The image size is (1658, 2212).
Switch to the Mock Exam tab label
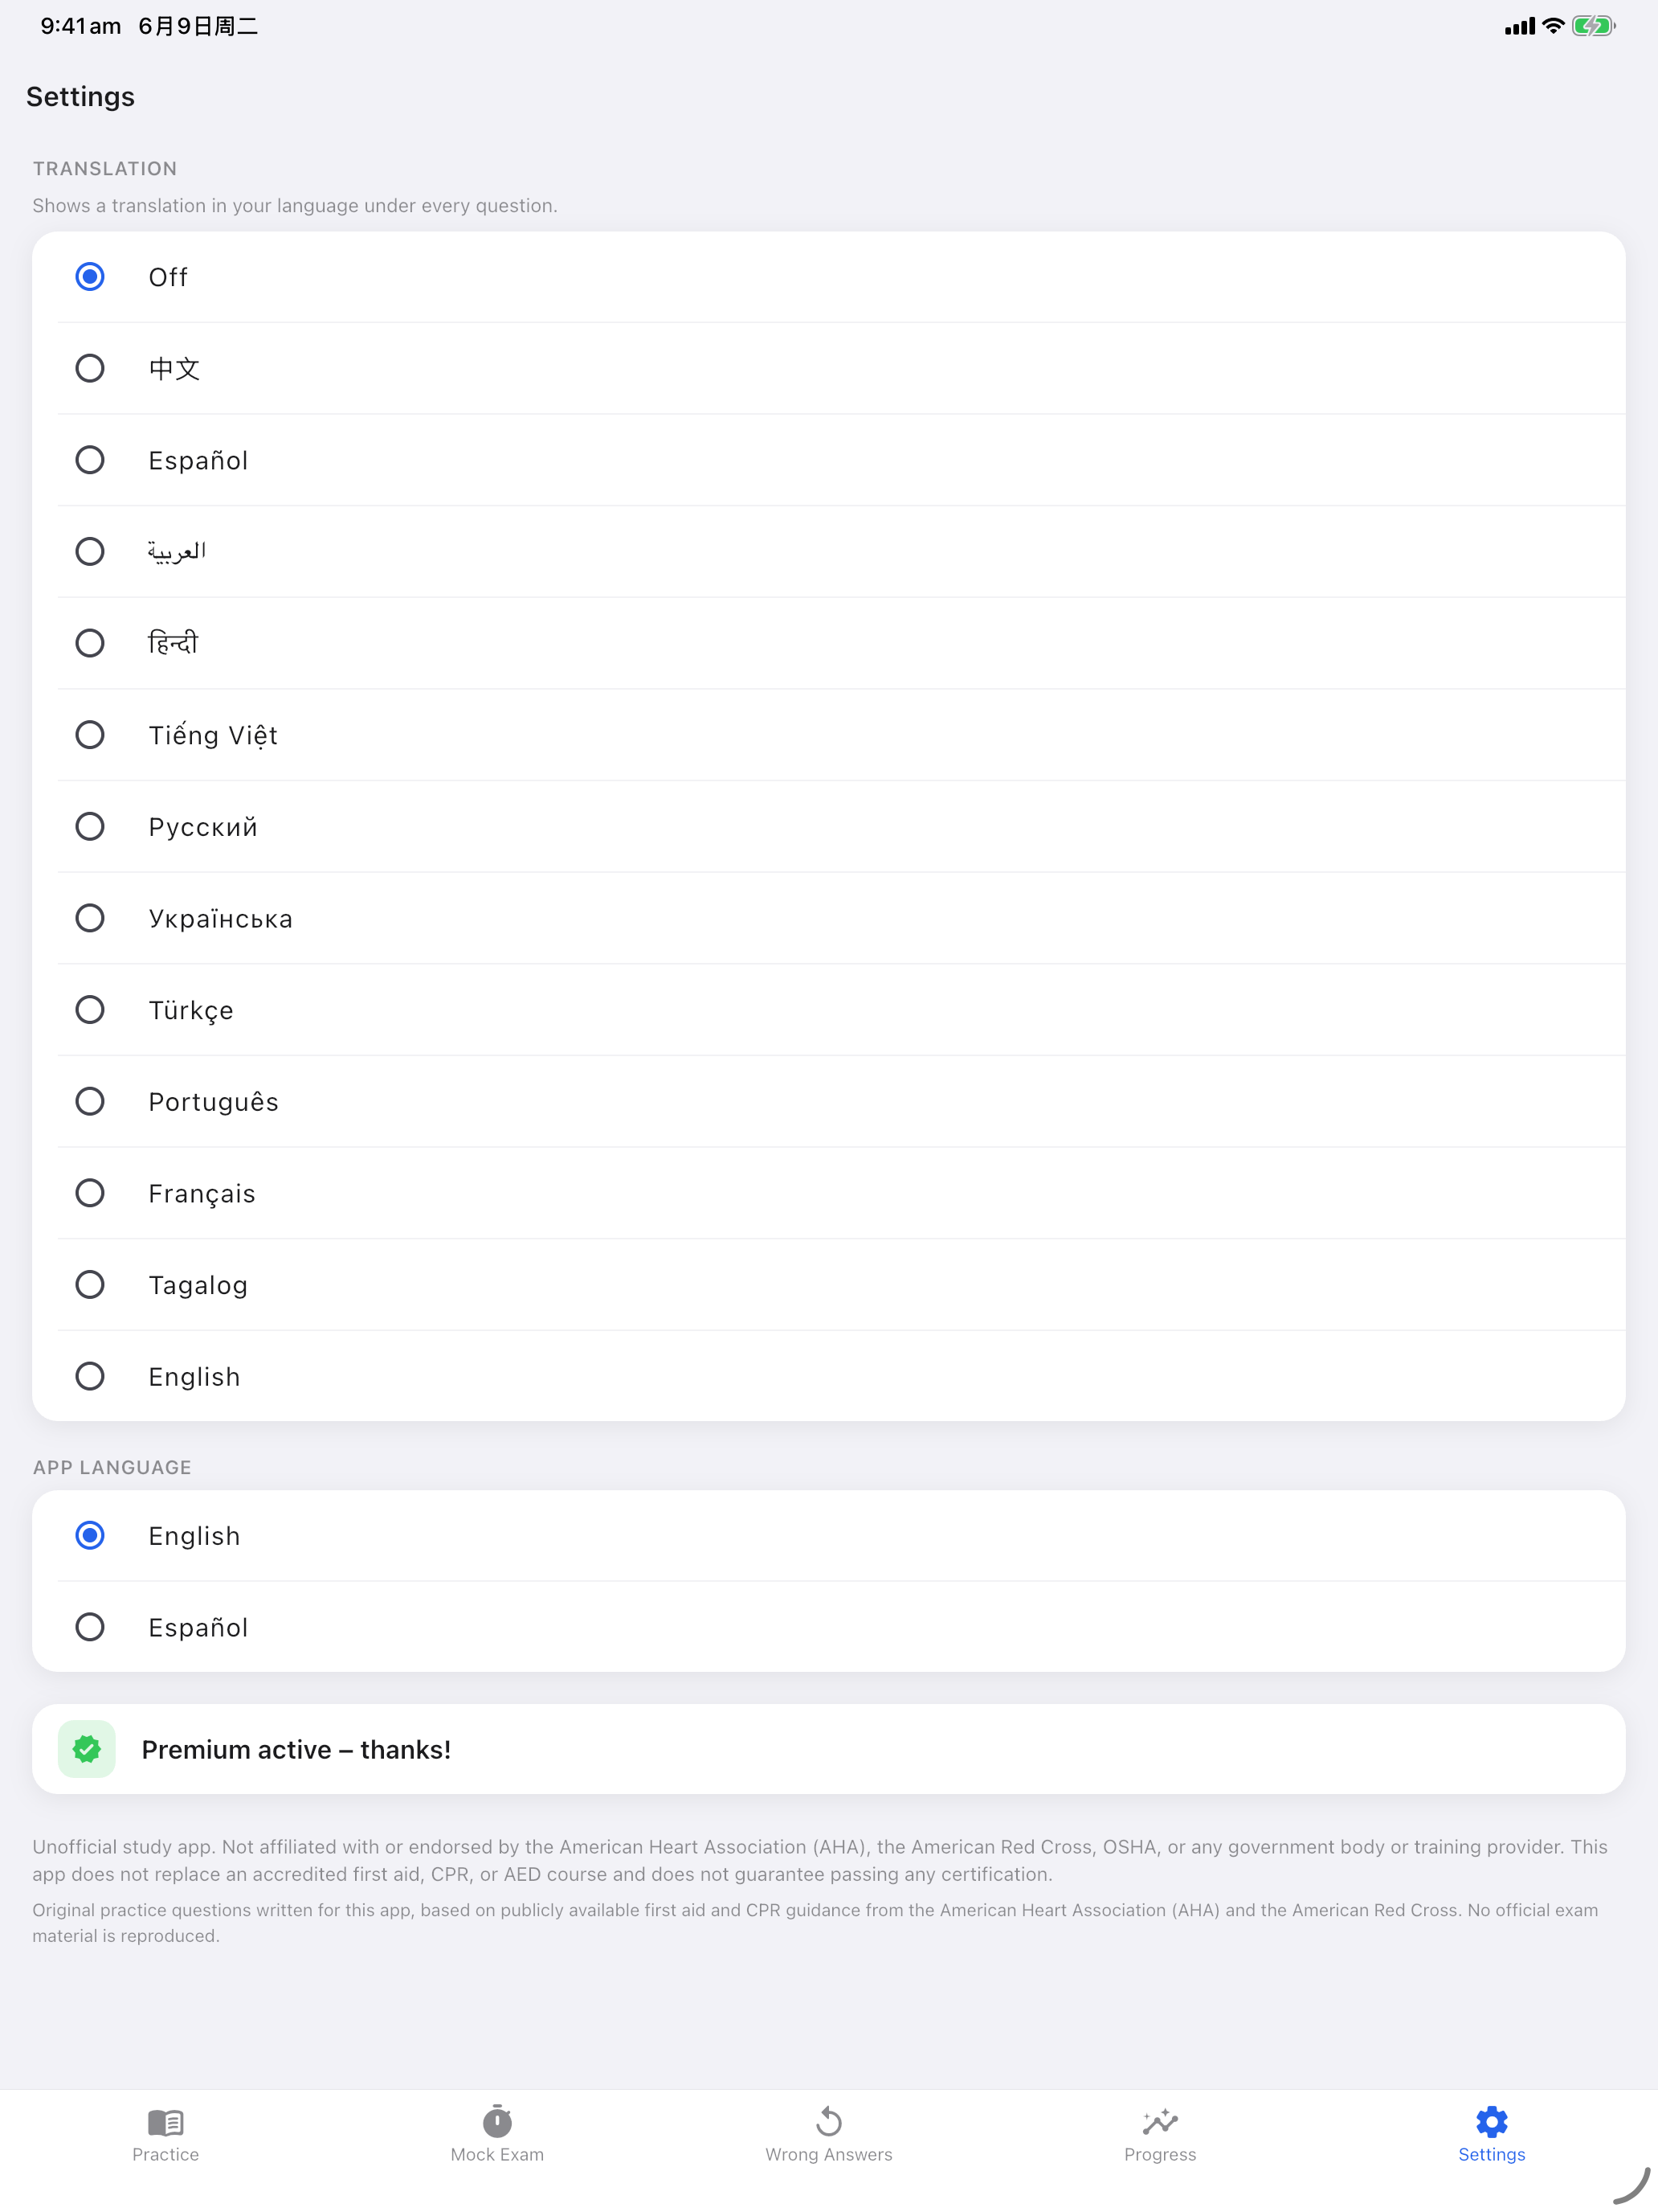pos(496,2155)
